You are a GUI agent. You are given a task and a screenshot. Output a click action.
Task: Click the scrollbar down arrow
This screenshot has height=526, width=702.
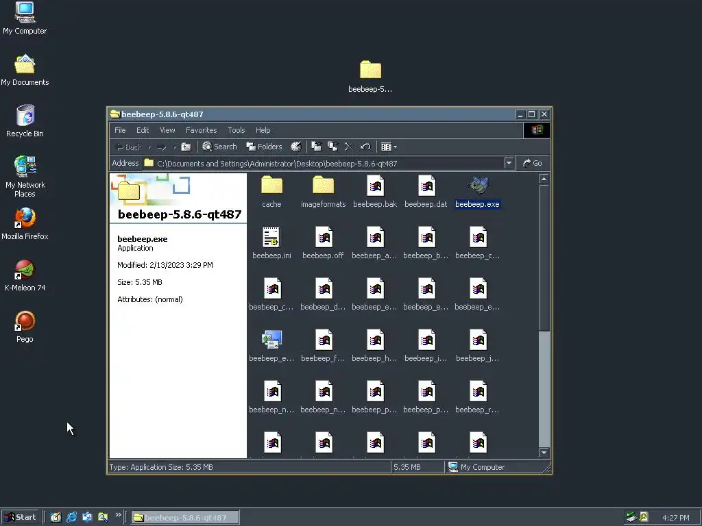click(544, 452)
